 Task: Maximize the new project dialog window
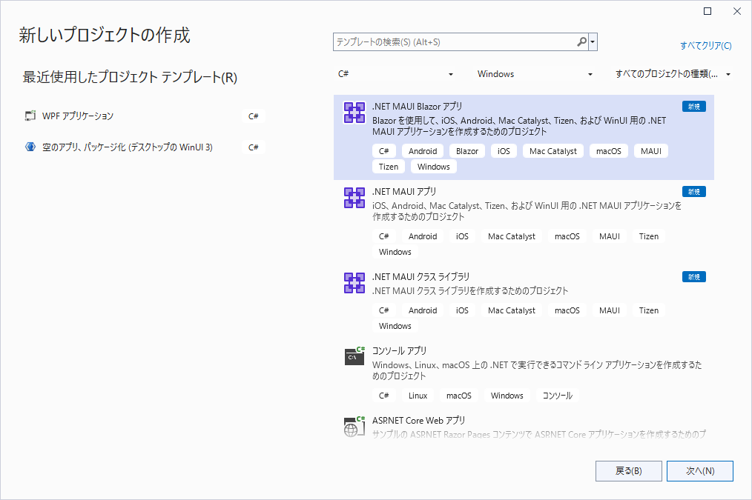[708, 11]
